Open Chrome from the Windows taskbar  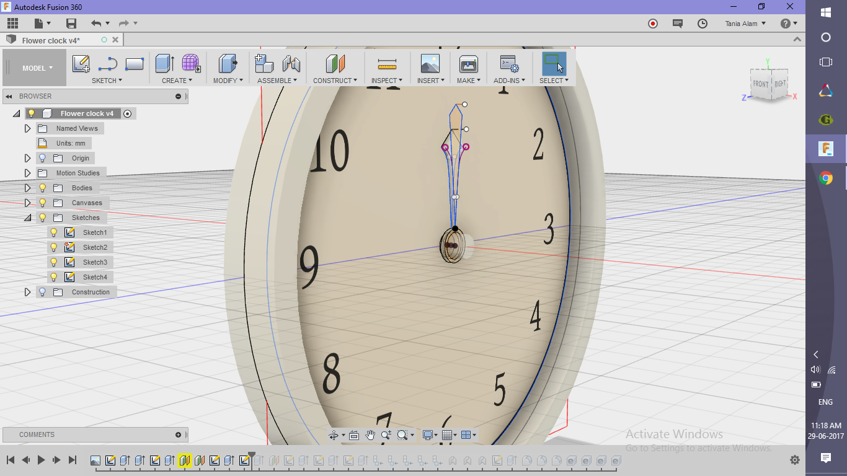click(826, 178)
